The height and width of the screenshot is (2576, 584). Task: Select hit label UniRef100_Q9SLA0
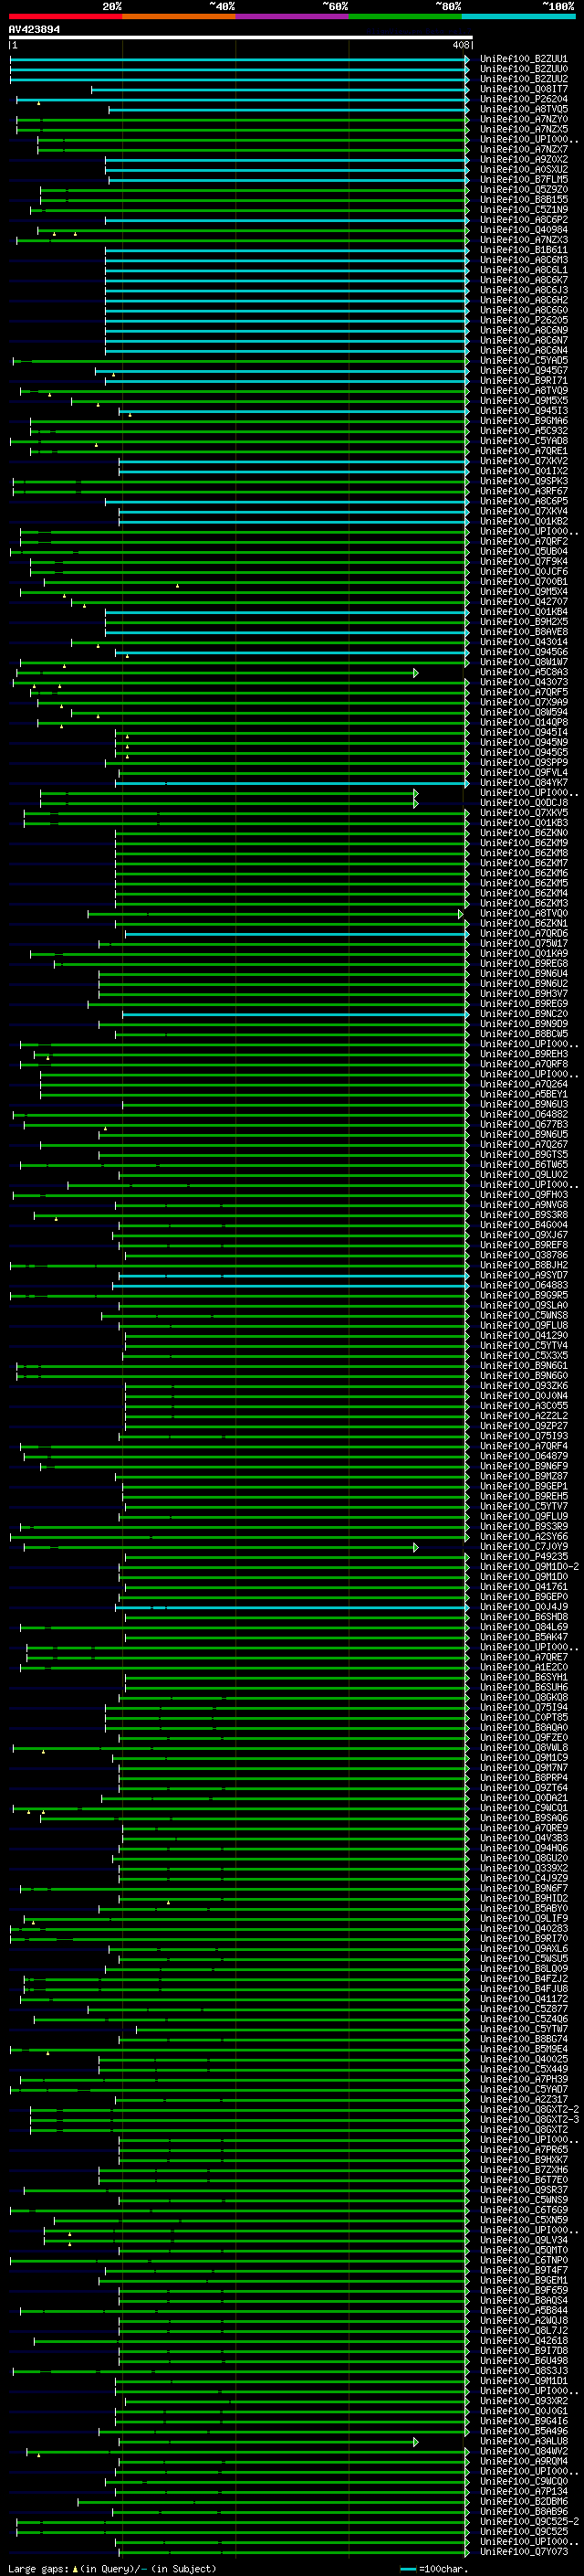523,1306
